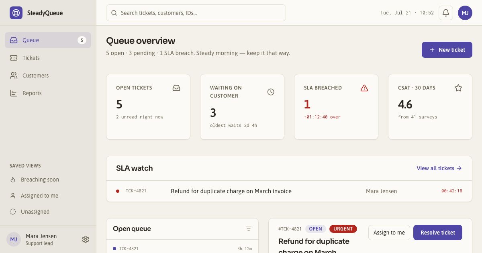Open the Assigned to me saved view

click(x=48, y=196)
